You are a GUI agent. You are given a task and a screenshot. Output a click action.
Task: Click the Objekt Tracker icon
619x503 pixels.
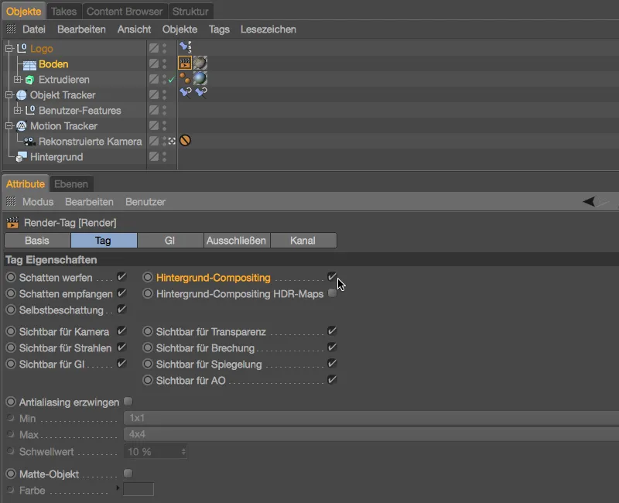22,95
